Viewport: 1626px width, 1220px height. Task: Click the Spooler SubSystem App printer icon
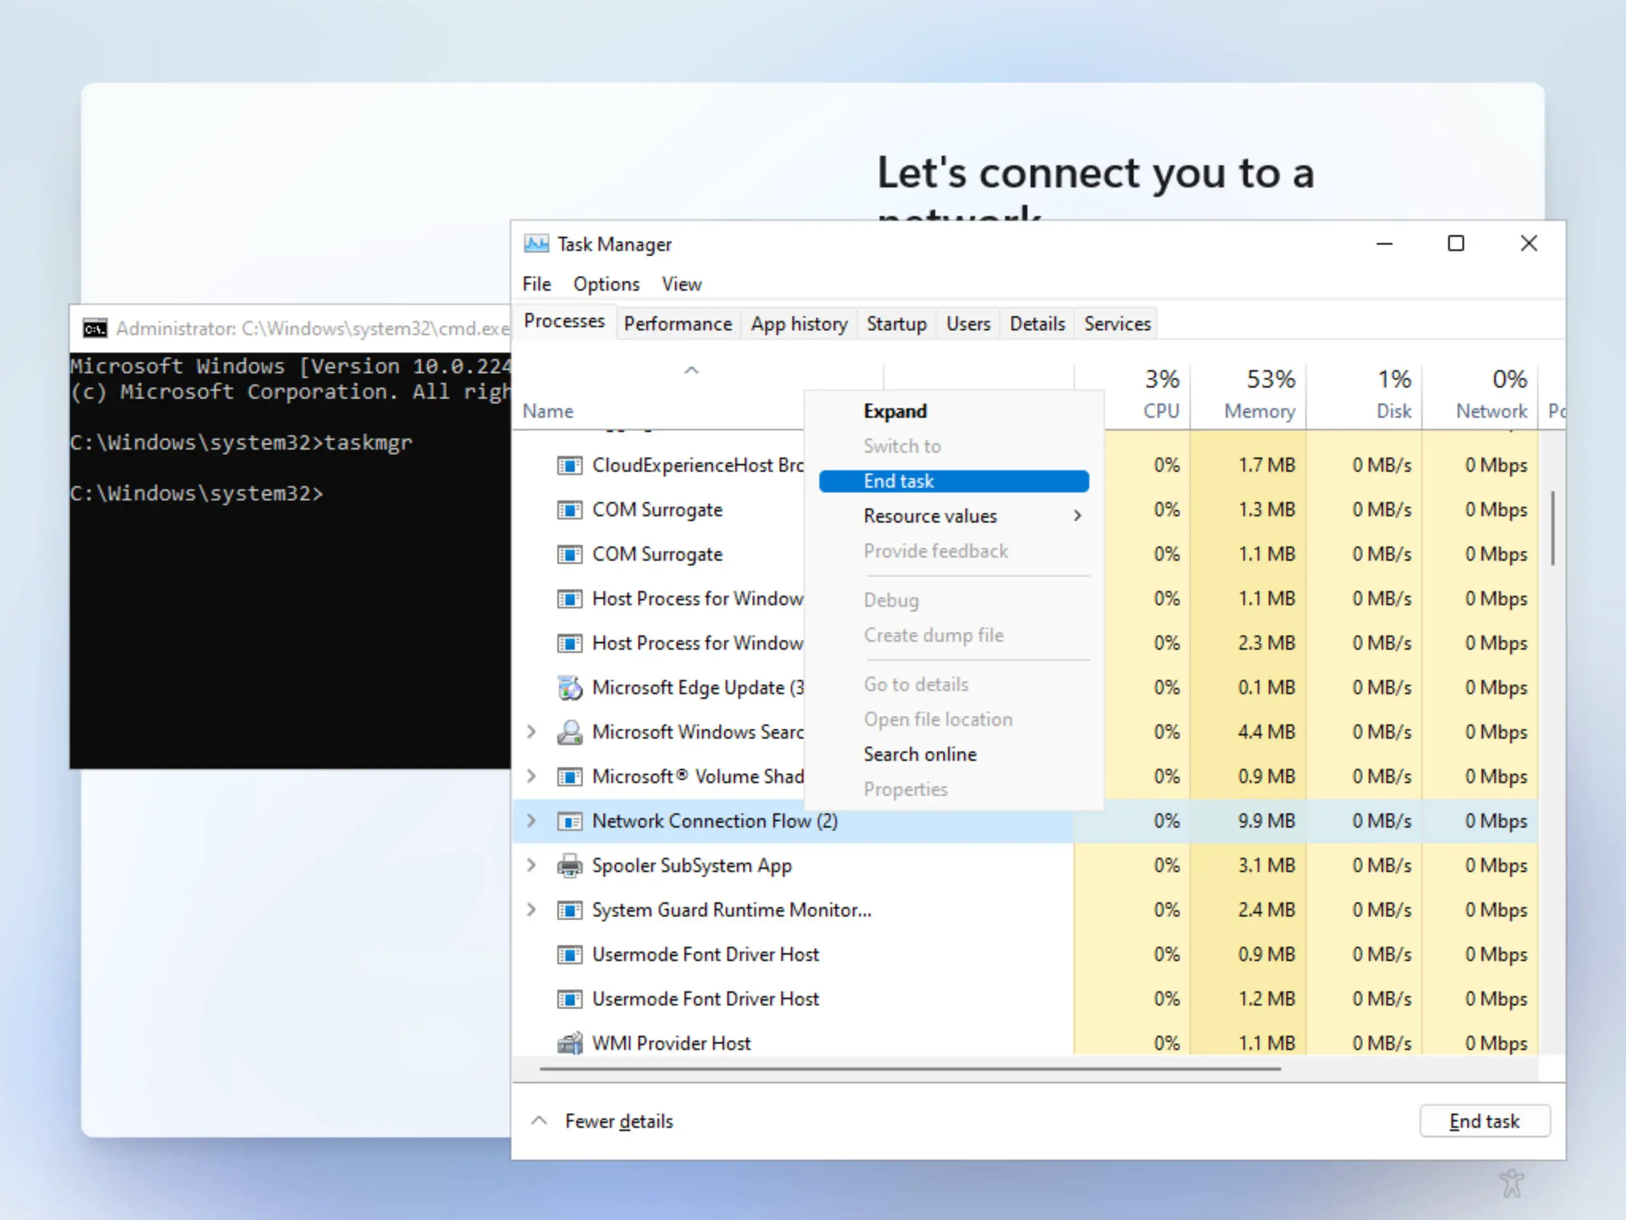570,865
